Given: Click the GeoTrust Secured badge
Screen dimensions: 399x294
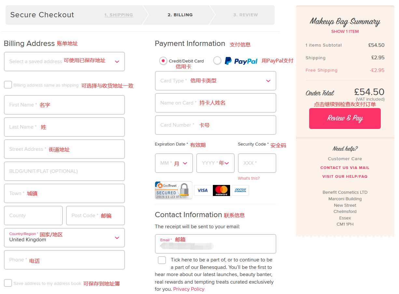Looking at the screenshot, I should click(173, 190).
